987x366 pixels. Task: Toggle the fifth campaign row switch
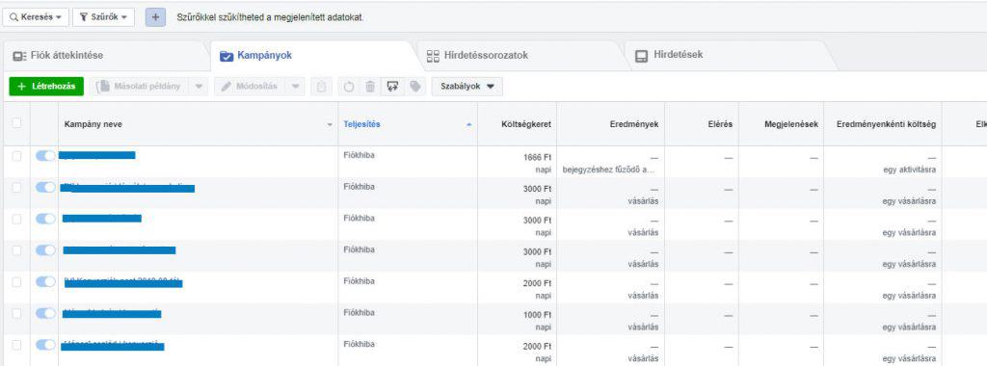tap(45, 282)
